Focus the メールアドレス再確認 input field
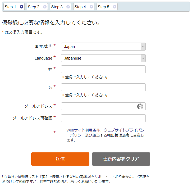192x186 pixels. click(x=103, y=118)
